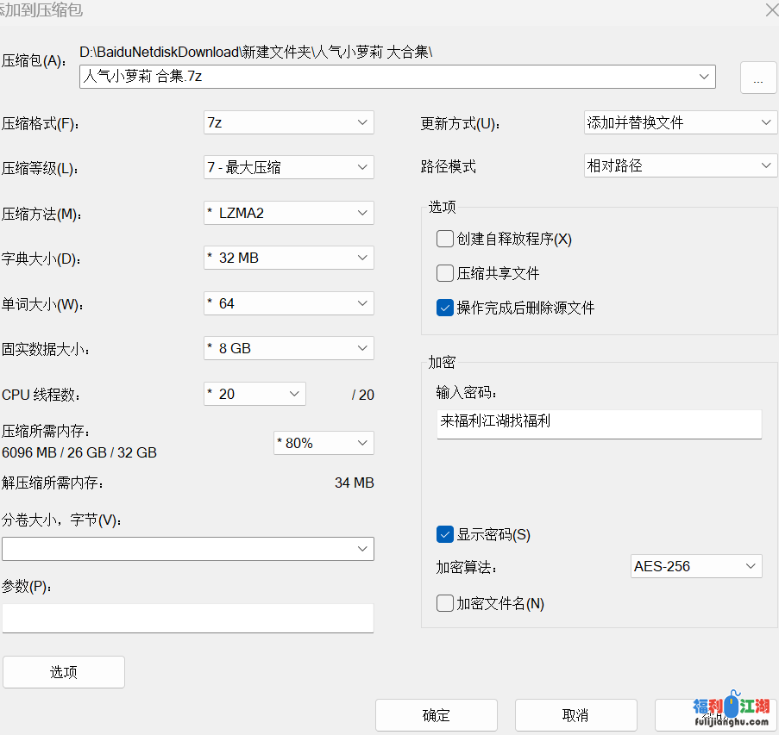This screenshot has height=735, width=779.
Task: Uncheck 操作完成后删除源文件
Action: click(445, 308)
